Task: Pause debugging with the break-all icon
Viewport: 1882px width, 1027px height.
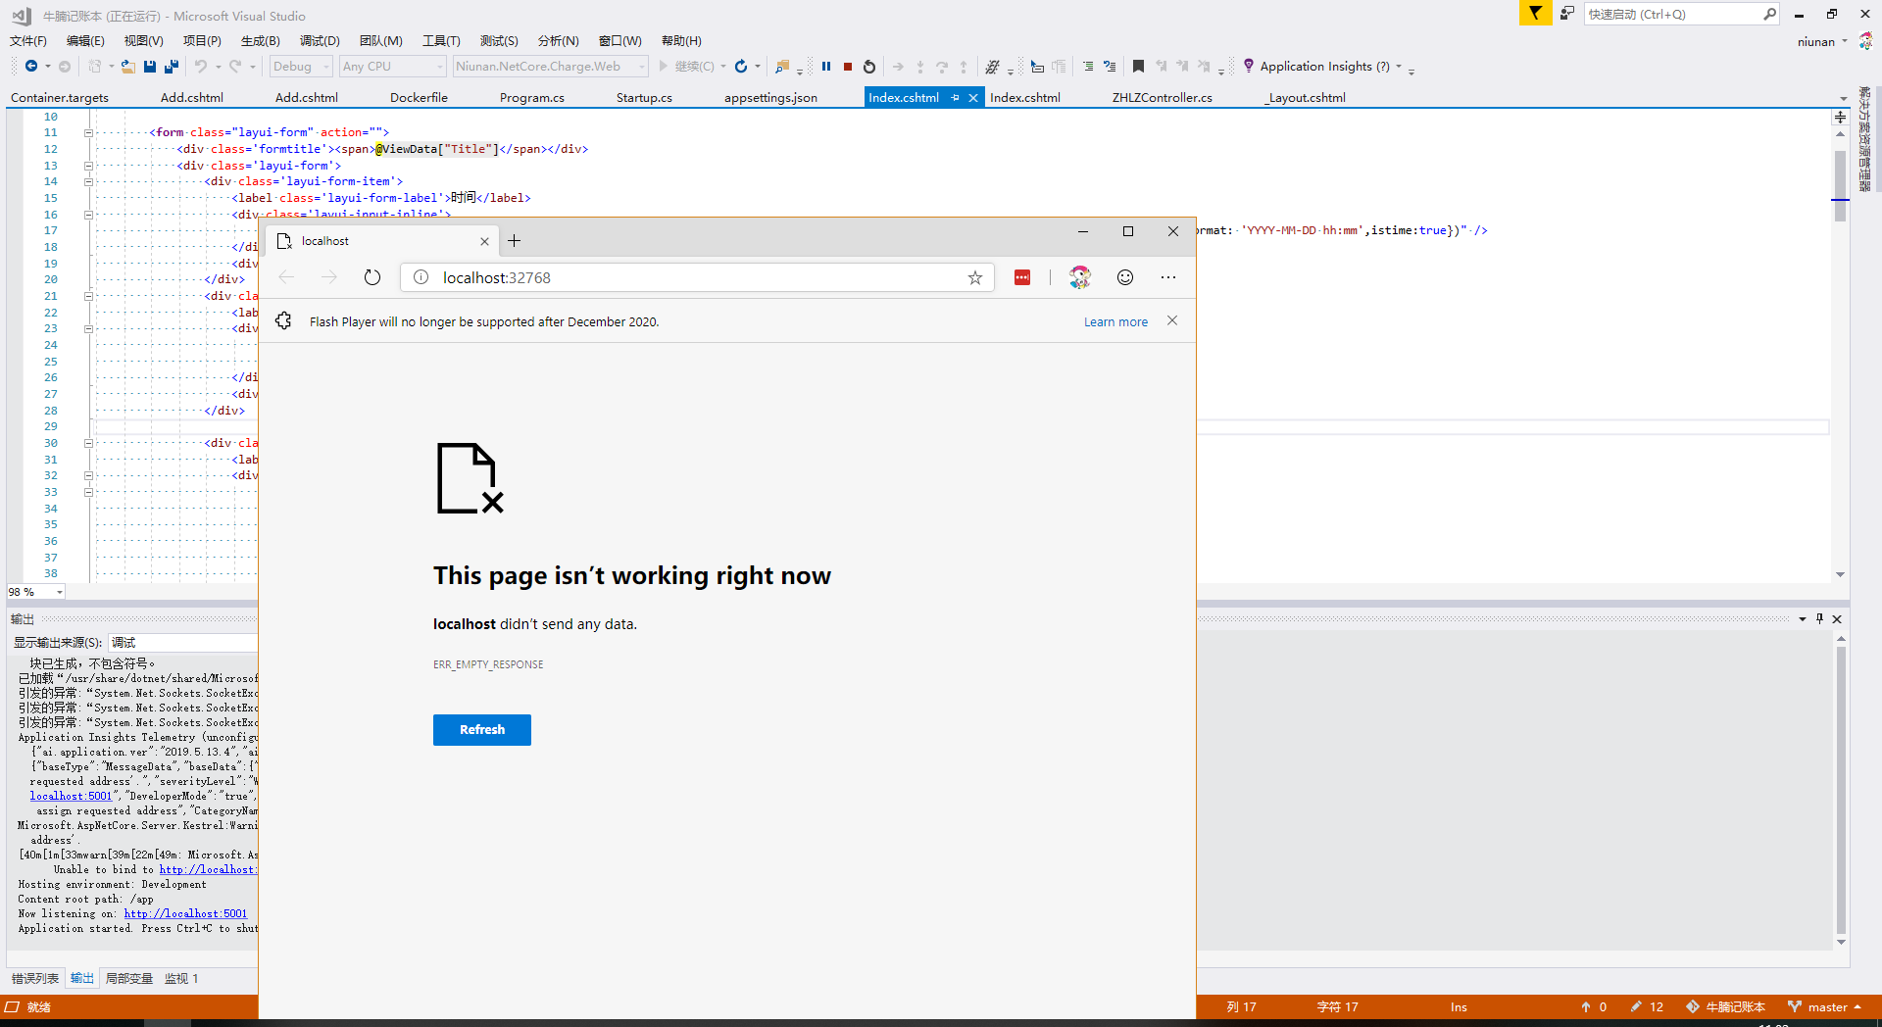Action: [826, 67]
